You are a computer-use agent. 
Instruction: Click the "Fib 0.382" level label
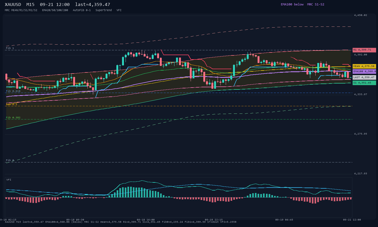(x=13, y=118)
